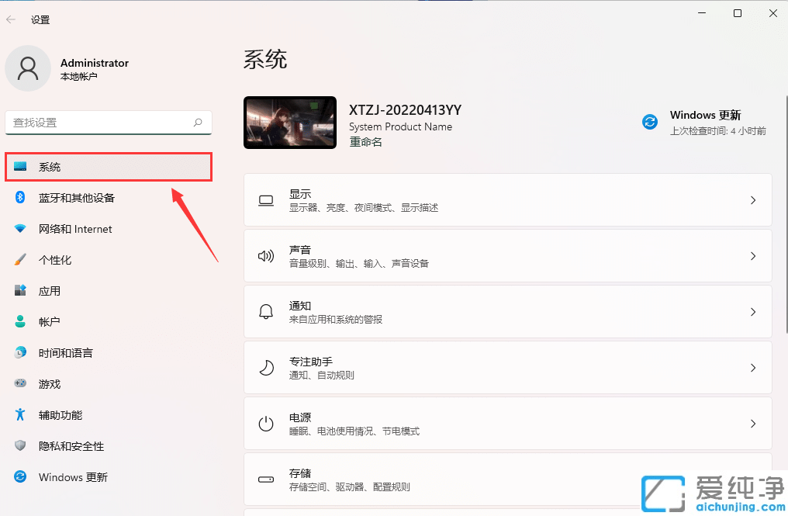Open 应用 settings category

coord(109,291)
